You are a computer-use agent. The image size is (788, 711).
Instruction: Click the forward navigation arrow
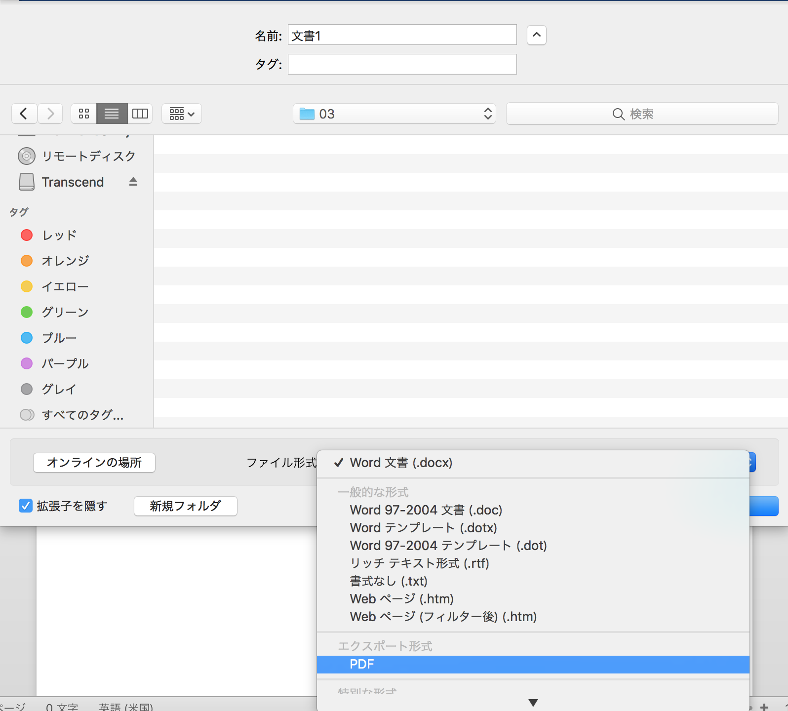tap(50, 114)
